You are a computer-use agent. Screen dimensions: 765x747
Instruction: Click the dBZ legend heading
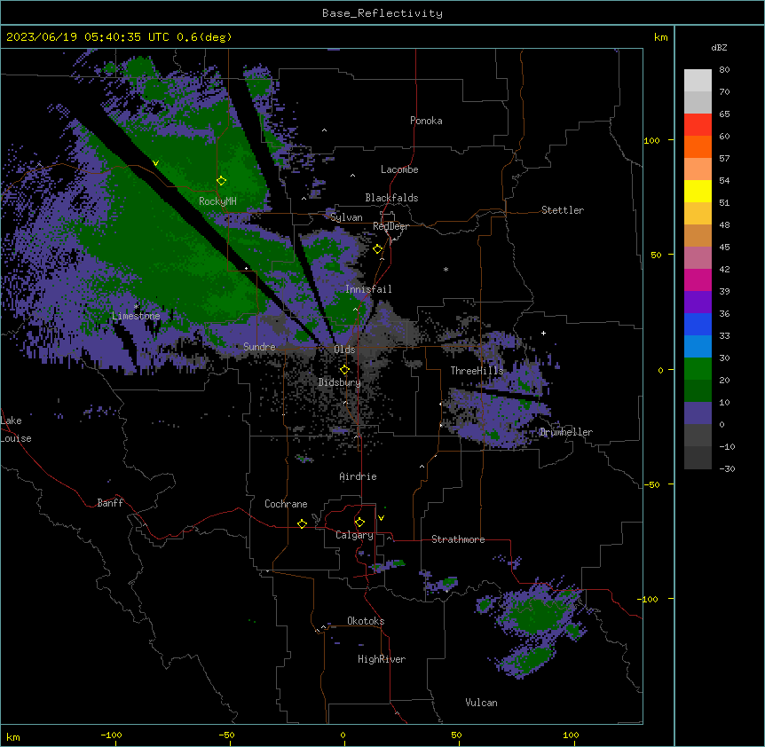(x=719, y=48)
